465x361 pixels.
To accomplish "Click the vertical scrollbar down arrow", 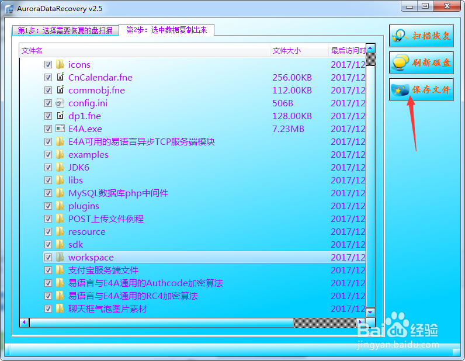I will coord(371,313).
